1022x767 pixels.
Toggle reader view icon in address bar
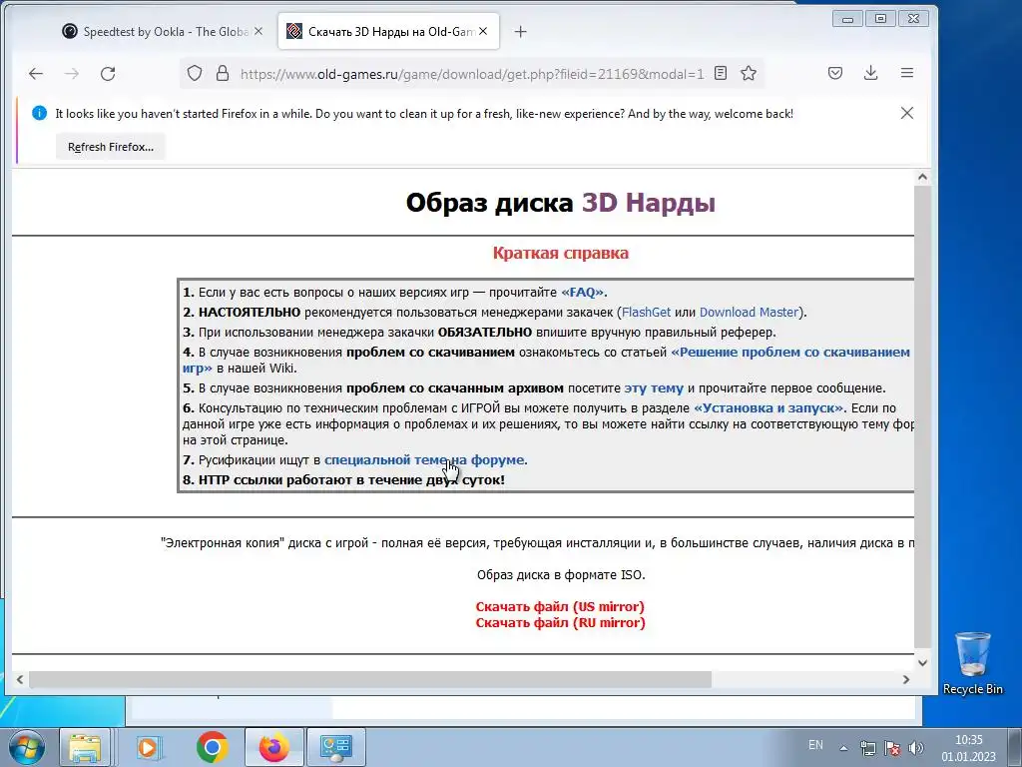(x=721, y=73)
